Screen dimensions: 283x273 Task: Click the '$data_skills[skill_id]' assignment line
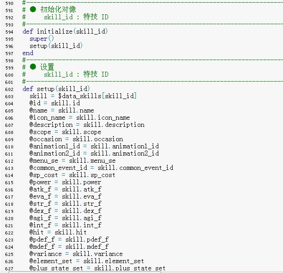[x=83, y=96]
